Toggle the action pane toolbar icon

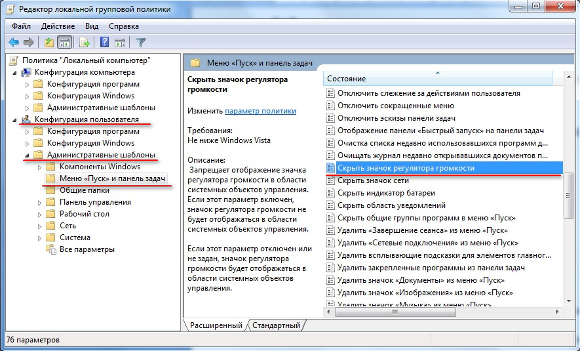(x=120, y=43)
